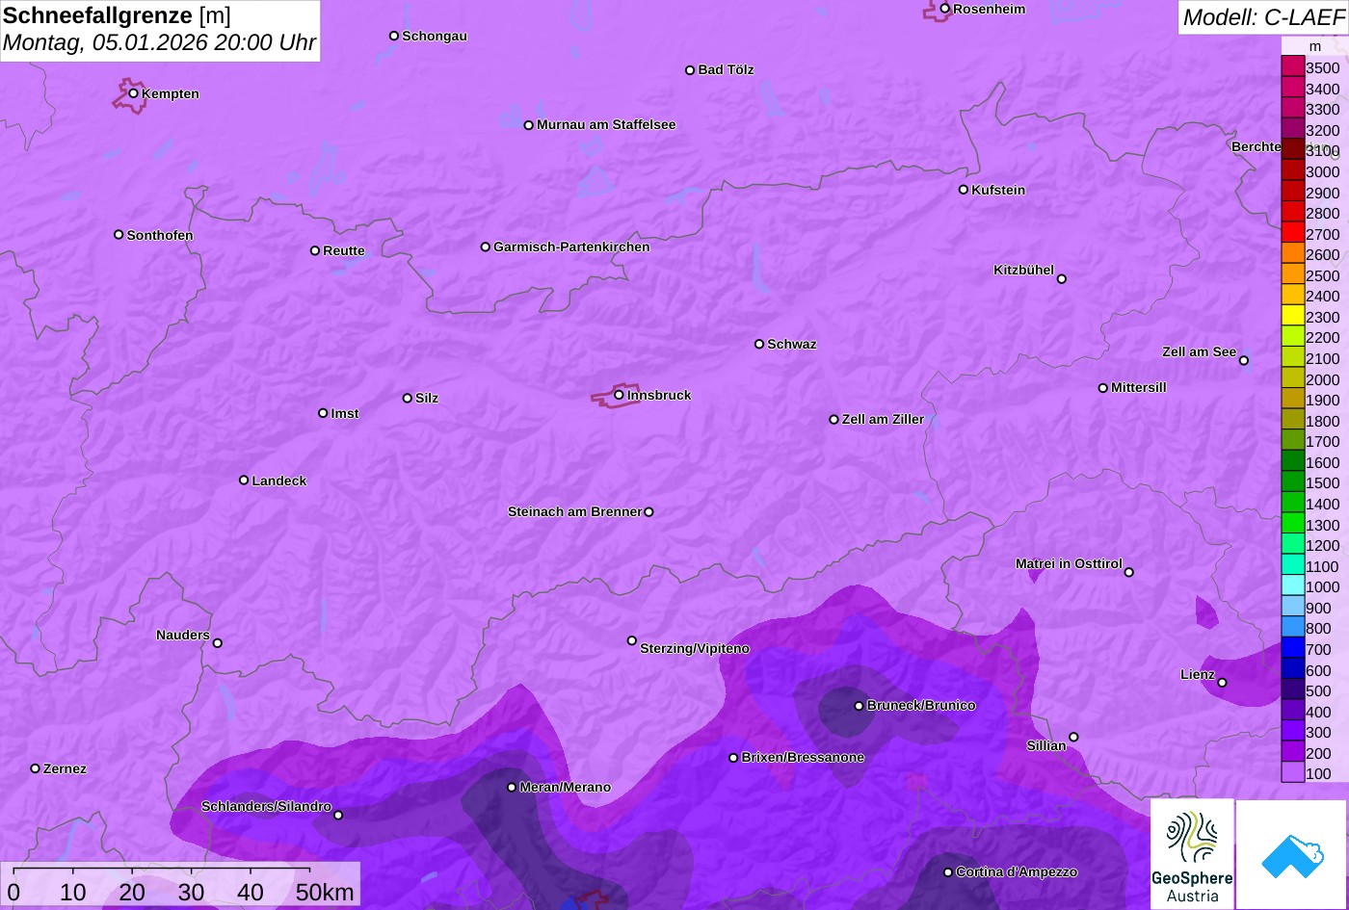The width and height of the screenshot is (1349, 910).
Task: Click the 100 m legend swatch
Action: tap(1293, 773)
